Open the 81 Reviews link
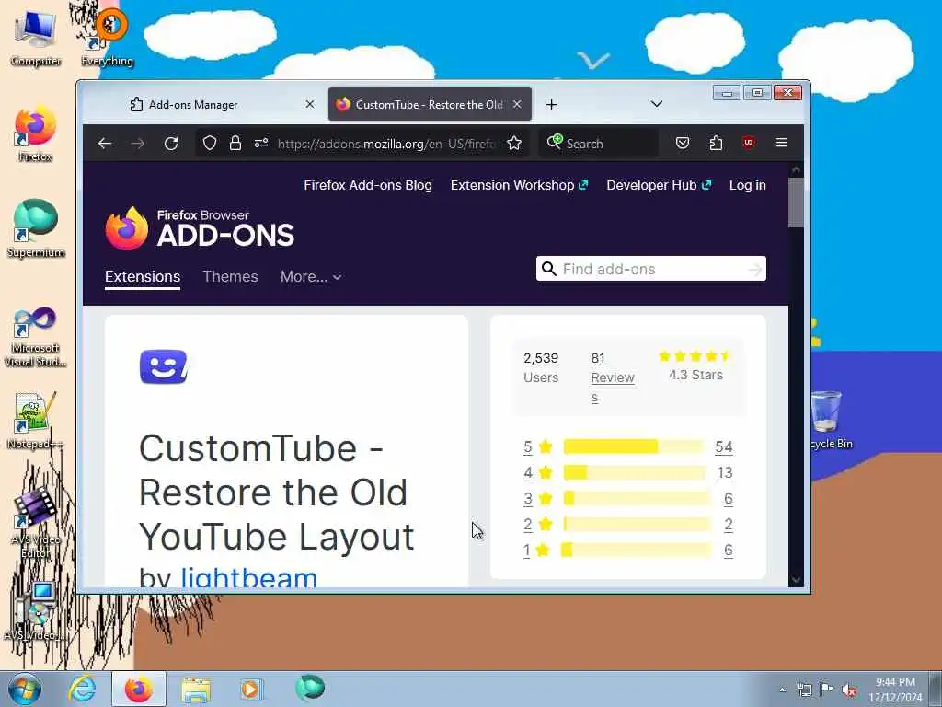This screenshot has width=942, height=707. point(612,377)
